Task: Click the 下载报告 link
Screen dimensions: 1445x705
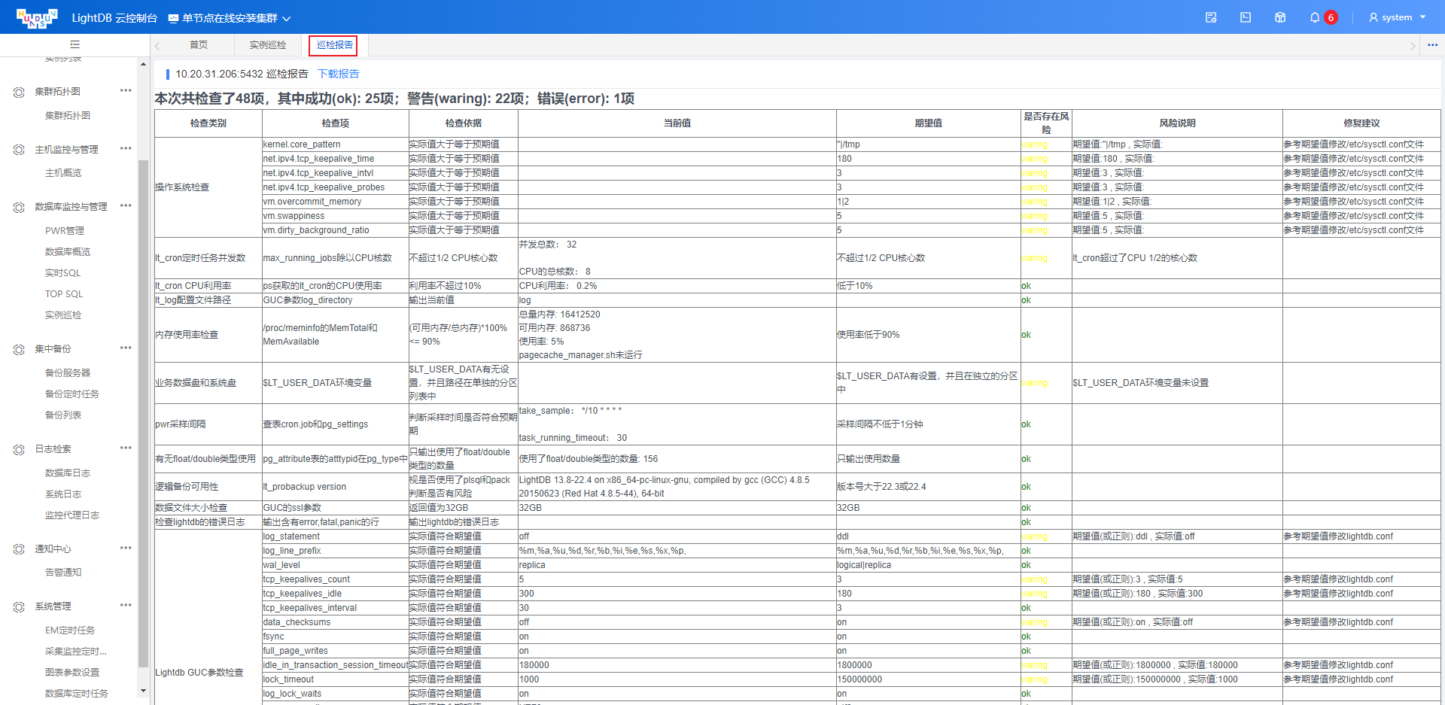Action: [339, 74]
